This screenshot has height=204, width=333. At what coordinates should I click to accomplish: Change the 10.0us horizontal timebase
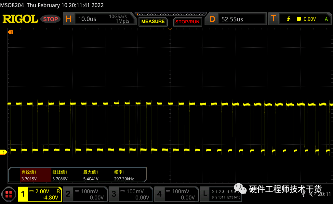coord(87,19)
